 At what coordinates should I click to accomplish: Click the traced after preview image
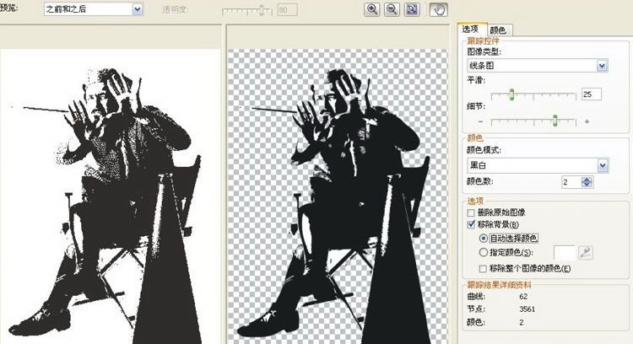[338, 196]
